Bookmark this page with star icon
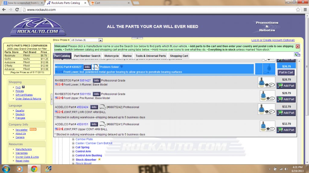 [x=298, y=9]
